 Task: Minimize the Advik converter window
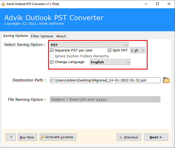coord(146,4)
